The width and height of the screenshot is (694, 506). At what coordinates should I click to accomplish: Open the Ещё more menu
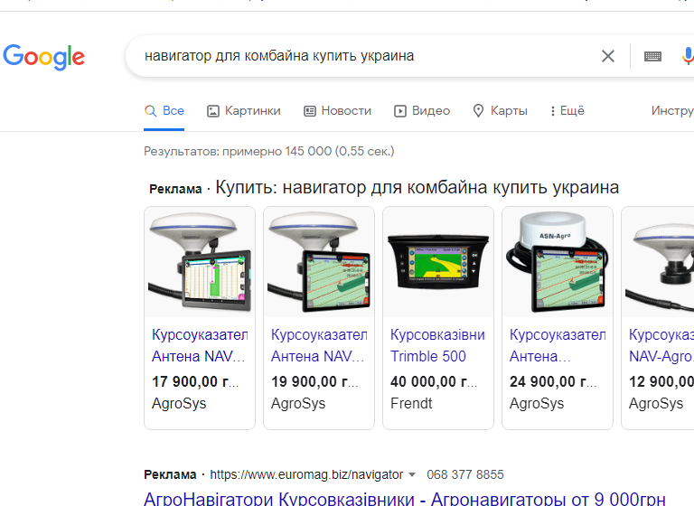pos(567,110)
